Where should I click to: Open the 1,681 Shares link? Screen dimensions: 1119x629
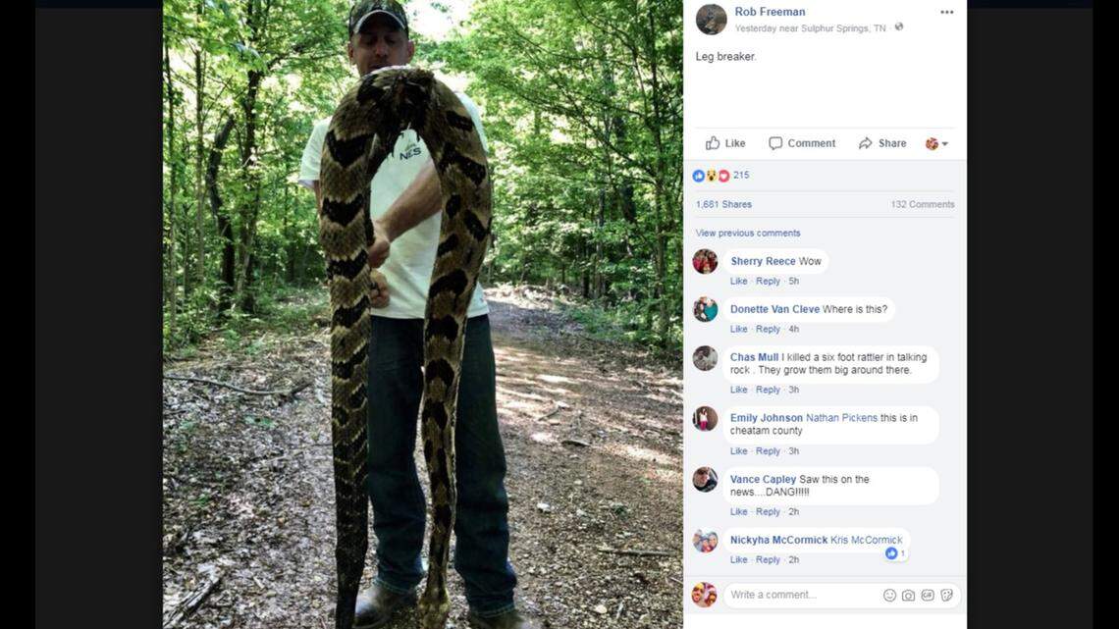723,204
